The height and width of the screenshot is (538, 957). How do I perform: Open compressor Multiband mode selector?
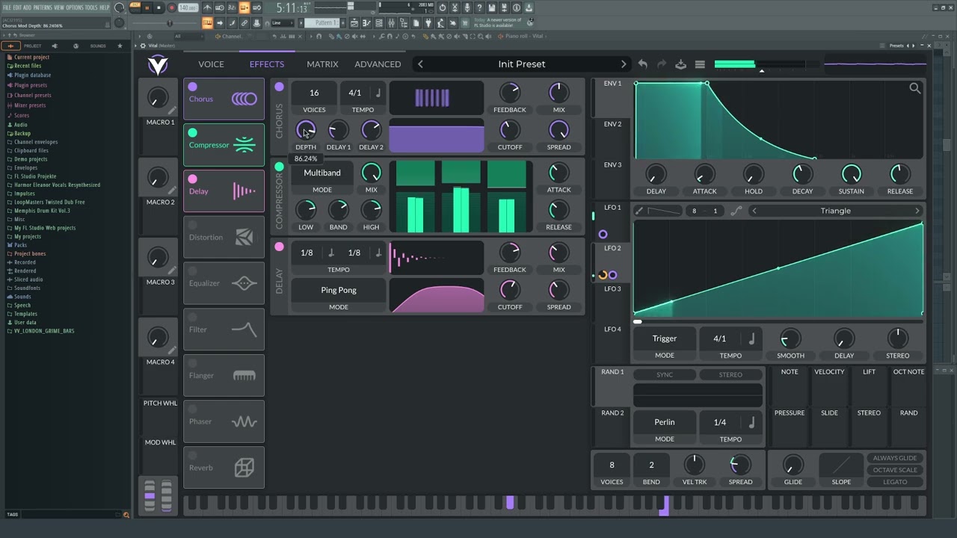point(322,173)
